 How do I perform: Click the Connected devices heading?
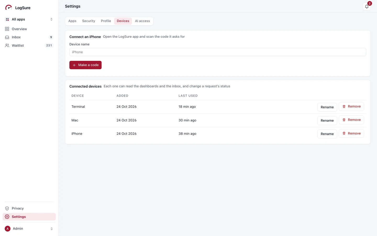(x=85, y=86)
